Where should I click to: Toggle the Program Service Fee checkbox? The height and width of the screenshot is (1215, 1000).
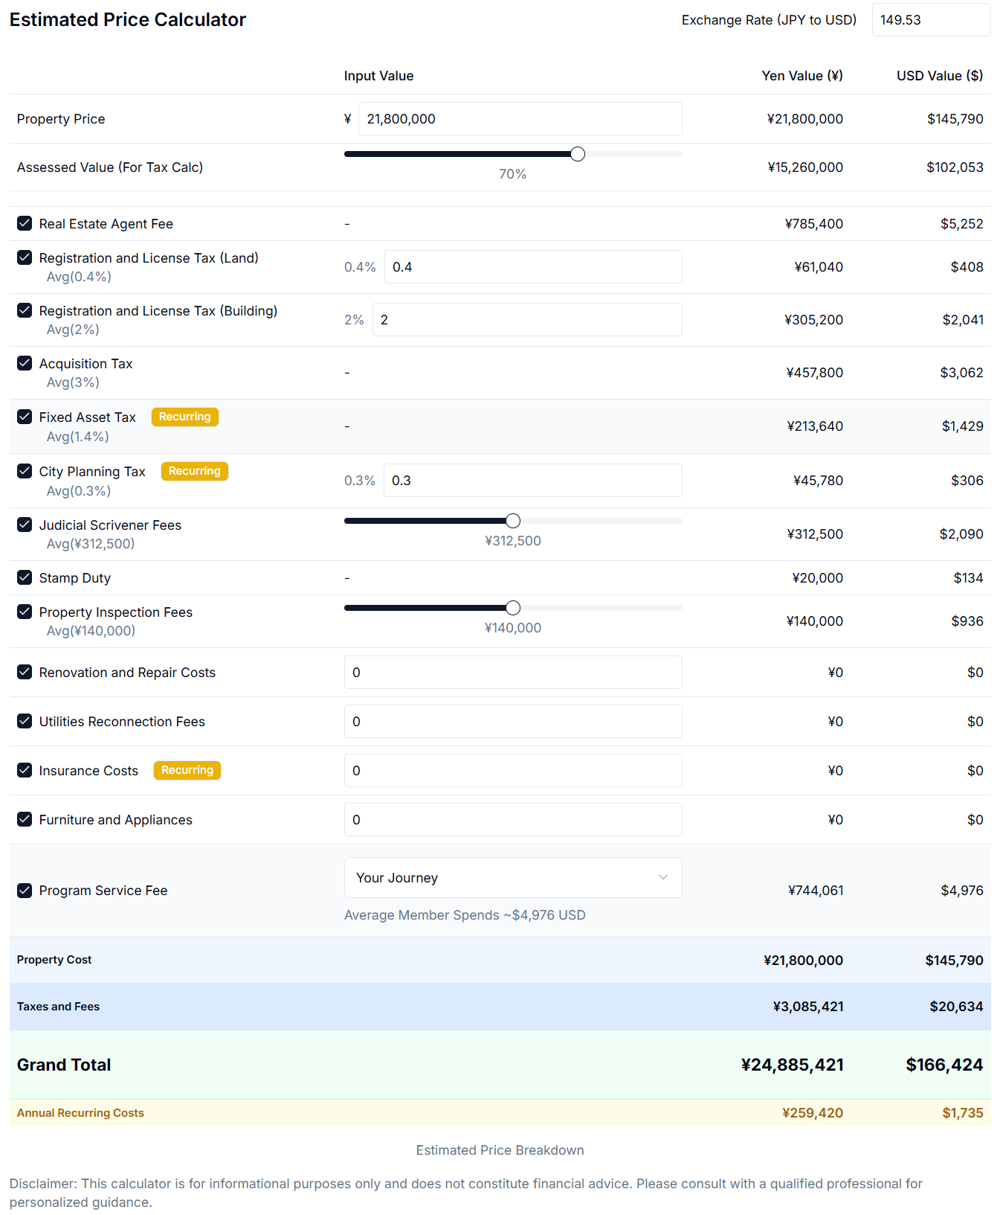click(25, 890)
